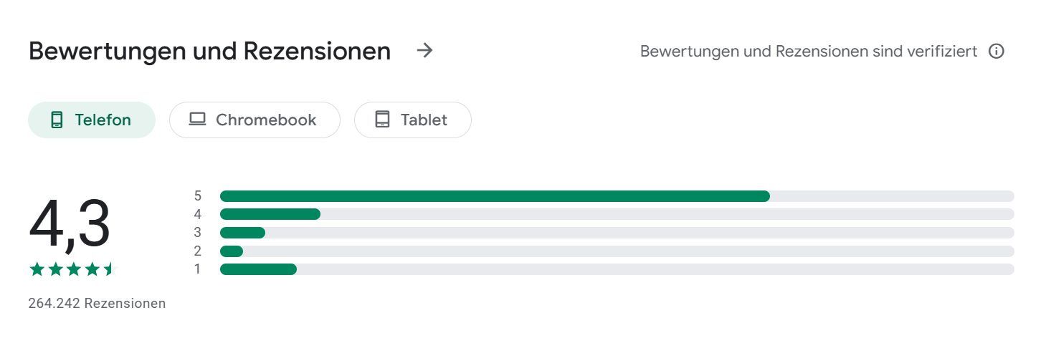Click 'Bewertungen und Rezensionen sind verifiziert' text
This screenshot has width=1041, height=338.
click(809, 52)
